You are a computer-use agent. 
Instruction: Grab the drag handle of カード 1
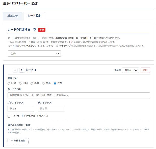[9, 70]
